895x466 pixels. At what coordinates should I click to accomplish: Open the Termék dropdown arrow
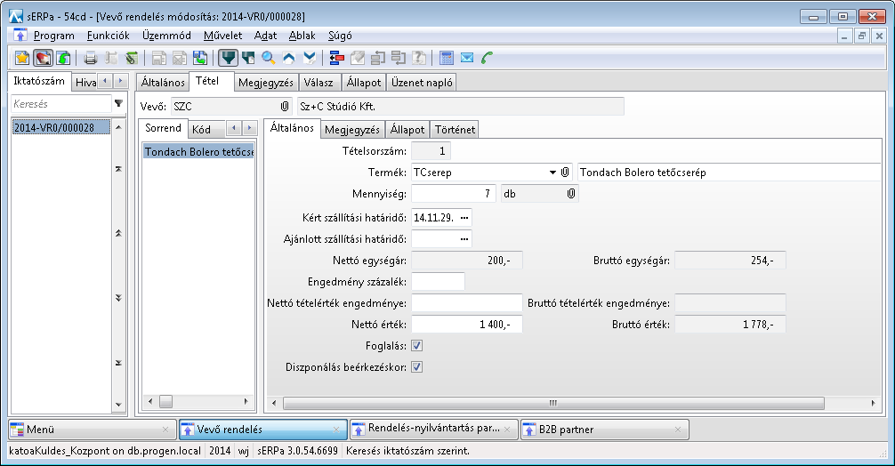552,173
